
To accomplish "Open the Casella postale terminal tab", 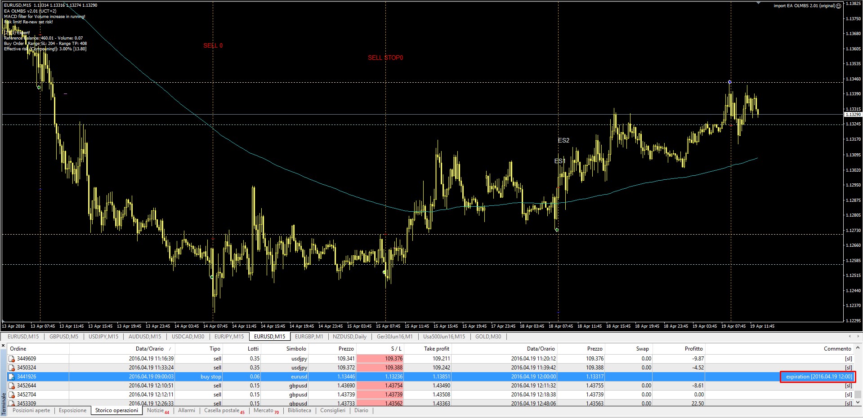I will point(224,411).
